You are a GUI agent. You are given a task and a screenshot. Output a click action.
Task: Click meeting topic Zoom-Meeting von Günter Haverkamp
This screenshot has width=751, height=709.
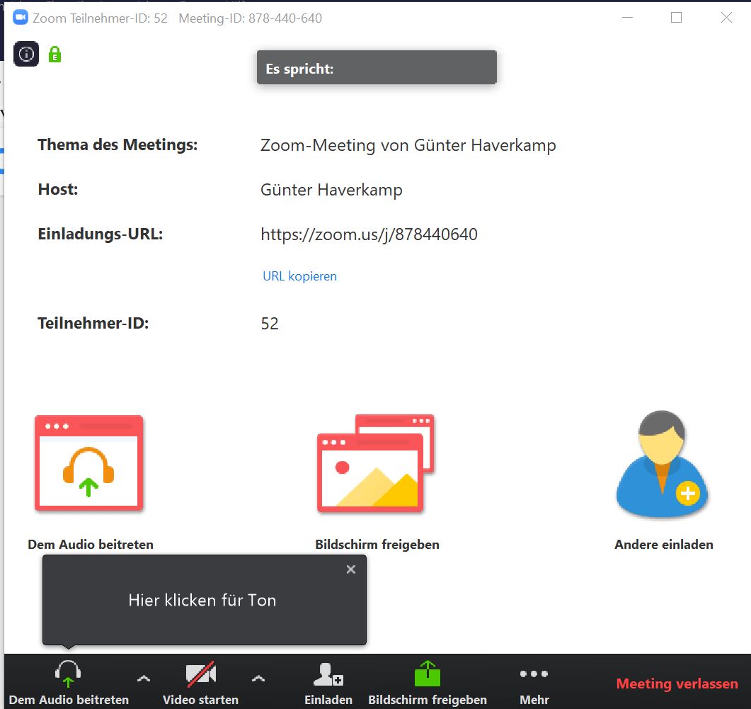(x=408, y=145)
